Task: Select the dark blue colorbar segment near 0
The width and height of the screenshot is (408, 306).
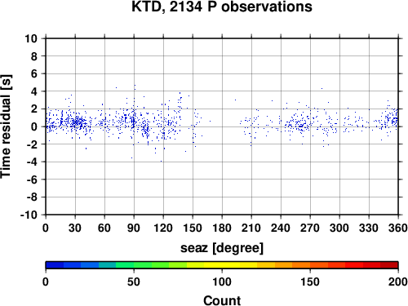Action: [55, 265]
